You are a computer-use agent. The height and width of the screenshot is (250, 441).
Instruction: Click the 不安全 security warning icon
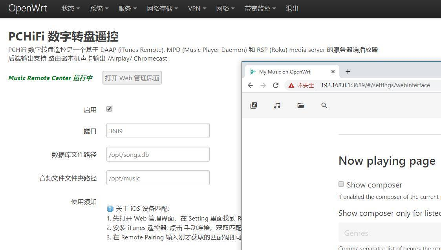(x=291, y=85)
